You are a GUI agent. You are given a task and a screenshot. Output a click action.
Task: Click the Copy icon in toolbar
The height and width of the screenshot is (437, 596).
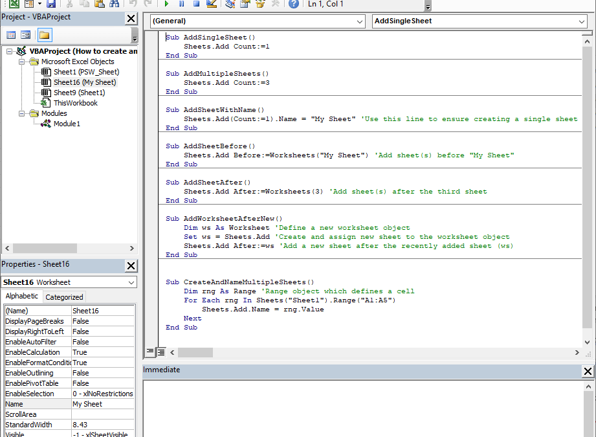pos(84,3)
